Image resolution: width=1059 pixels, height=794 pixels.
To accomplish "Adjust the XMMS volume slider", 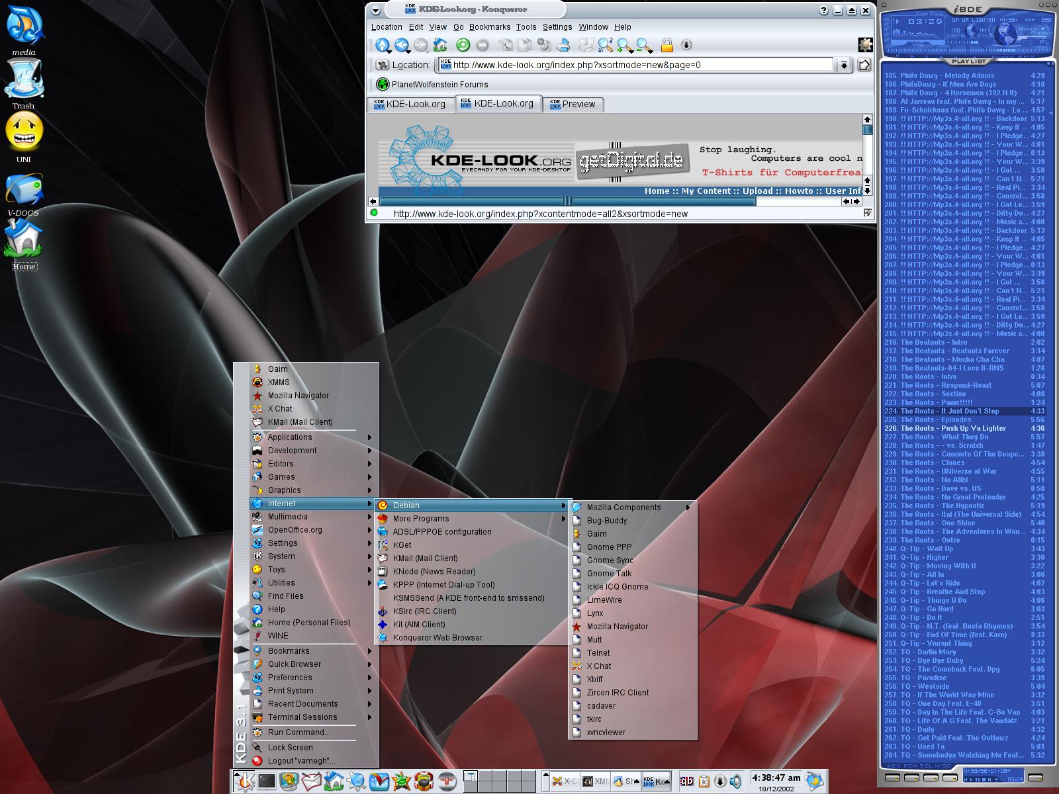I will (964, 42).
